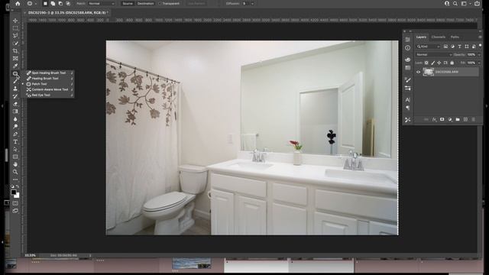Open the workspace switcher icon

(x=464, y=3)
